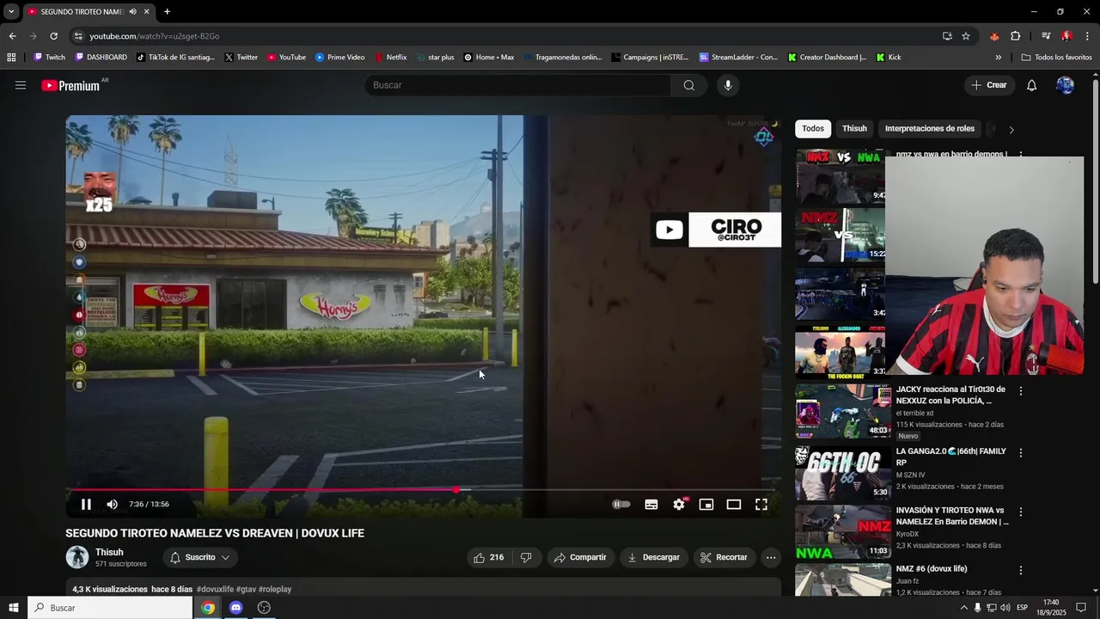Viewport: 1100px width, 619px height.
Task: Open player settings gear
Action: (679, 505)
